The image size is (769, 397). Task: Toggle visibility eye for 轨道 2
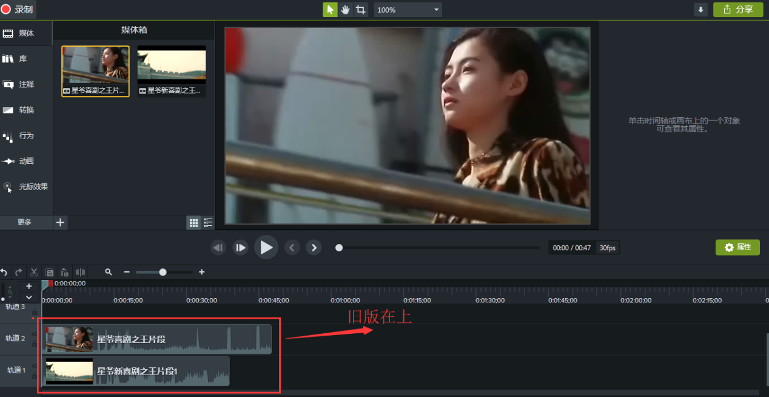click(x=34, y=334)
